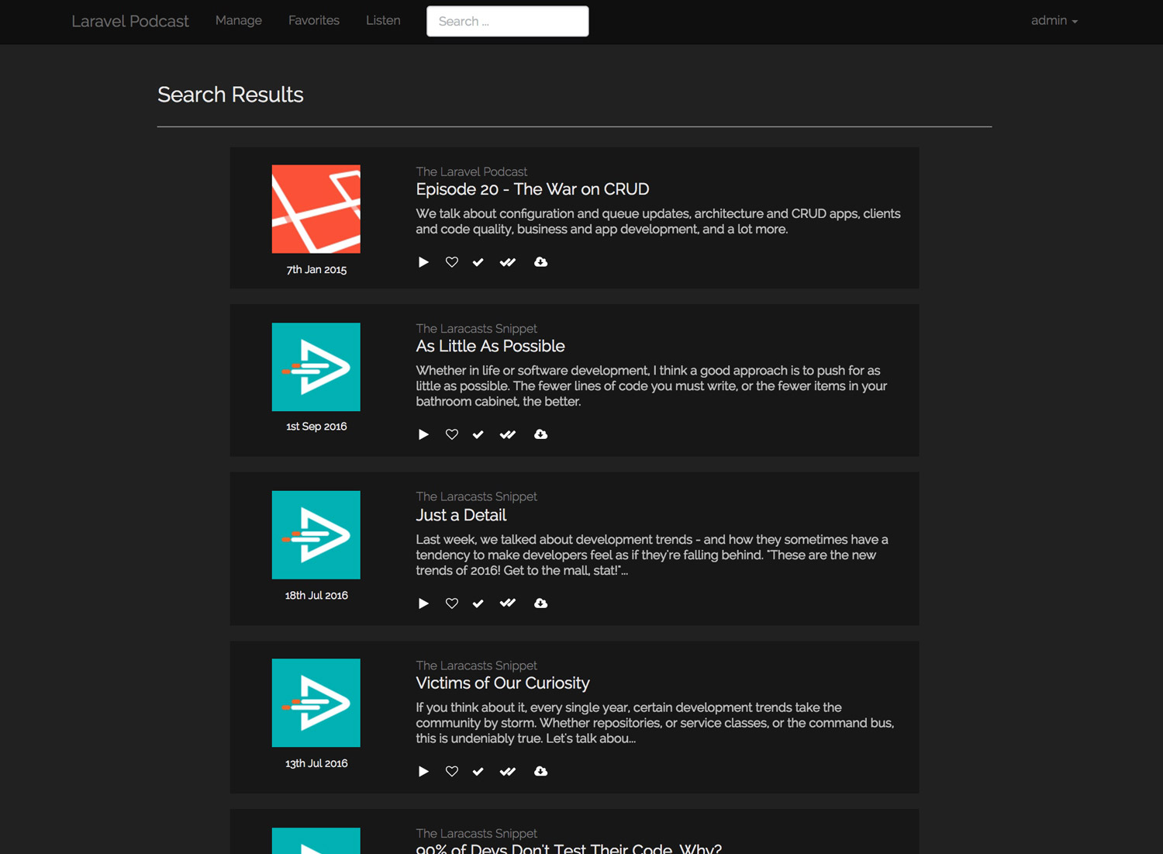This screenshot has width=1163, height=854.
Task: Single check icon for Victims of Our Curiosity
Action: click(x=478, y=771)
